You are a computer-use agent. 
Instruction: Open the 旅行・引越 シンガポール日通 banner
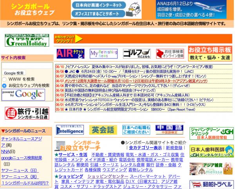pos(27,113)
